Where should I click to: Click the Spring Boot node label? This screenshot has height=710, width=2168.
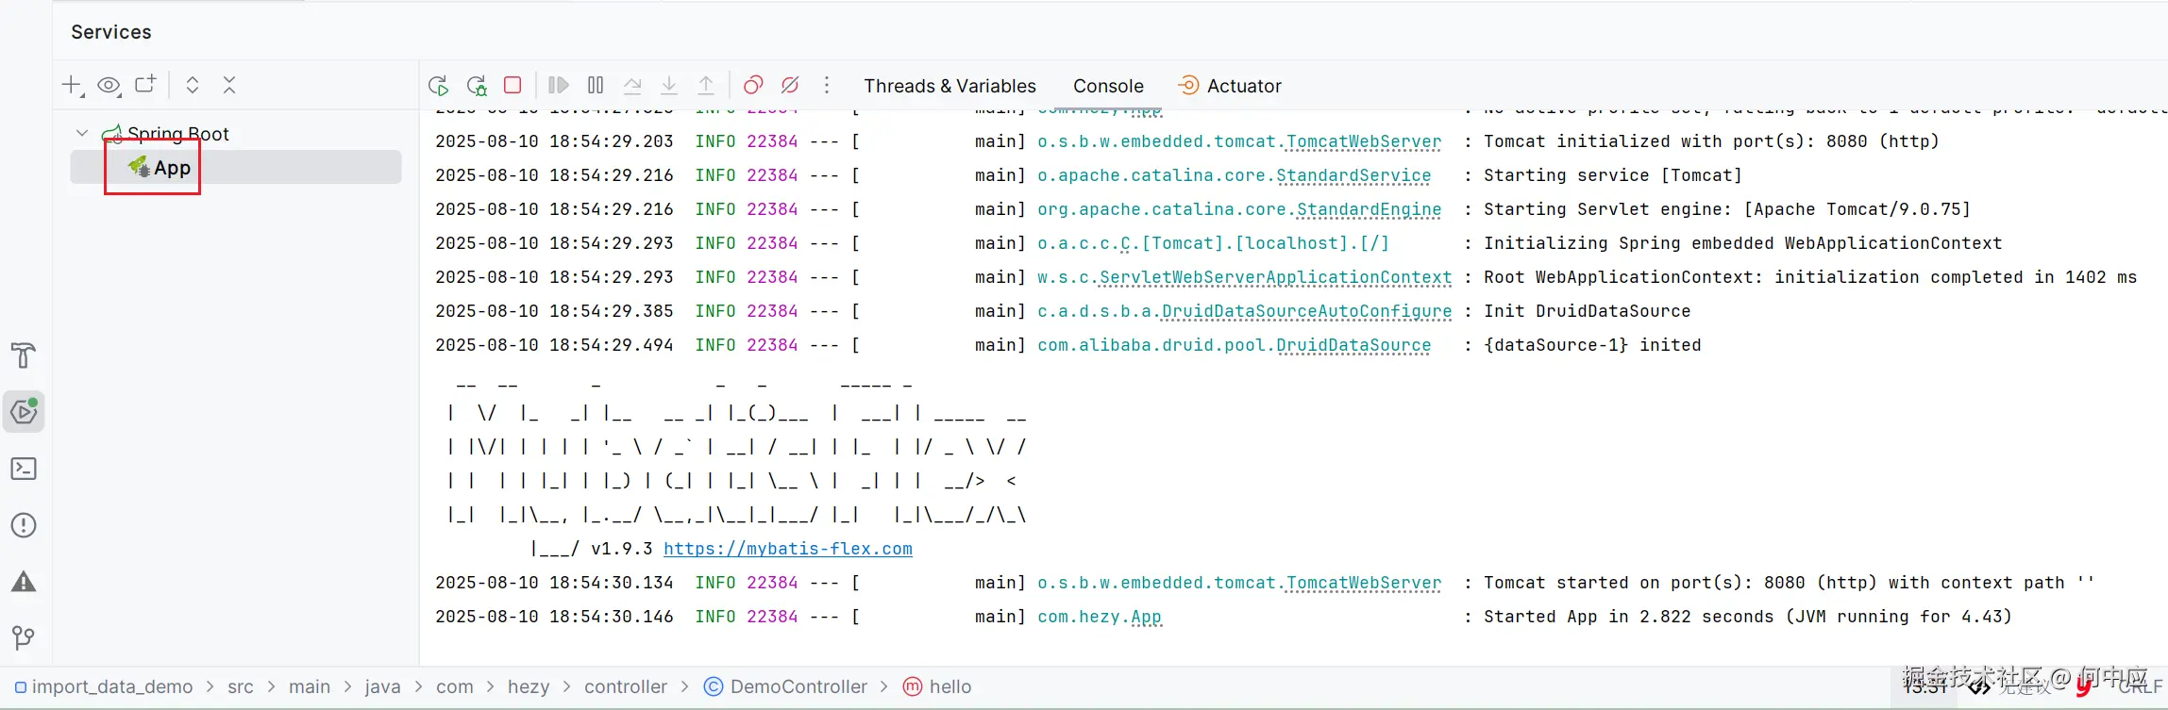tap(178, 134)
